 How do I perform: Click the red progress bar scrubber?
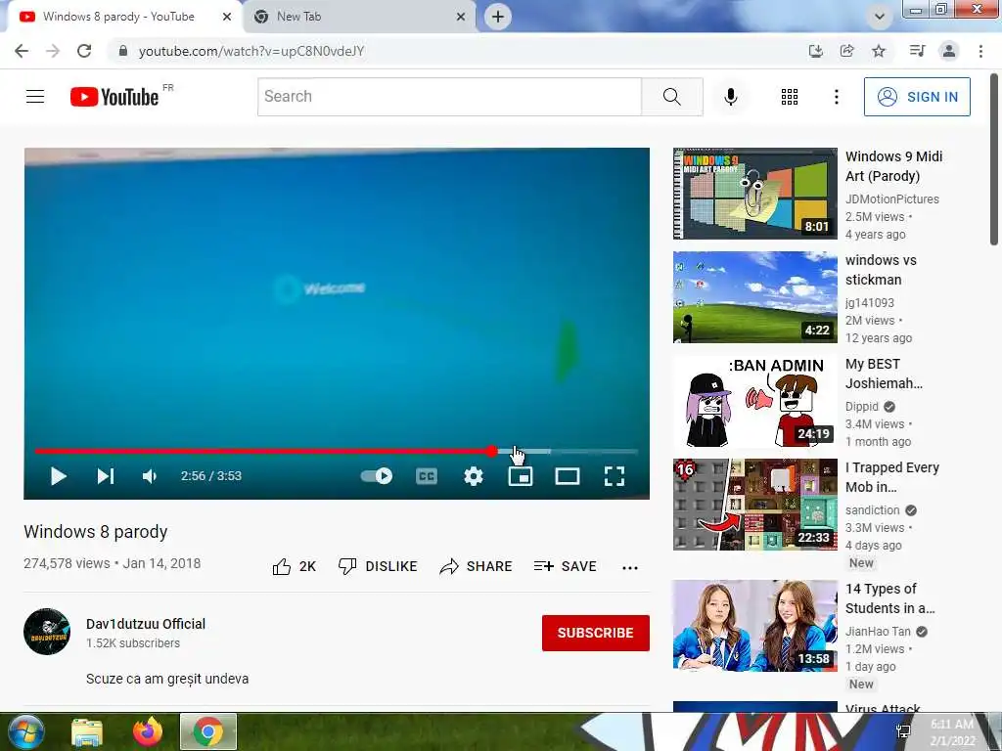(491, 451)
